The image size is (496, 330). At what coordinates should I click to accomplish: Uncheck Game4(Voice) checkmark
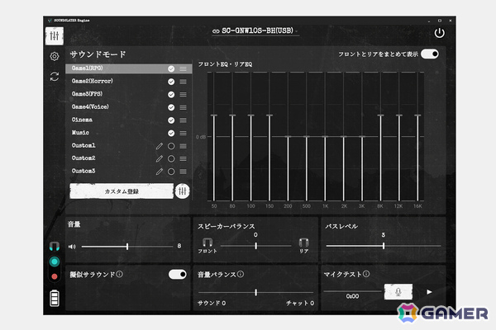pyautogui.click(x=171, y=107)
